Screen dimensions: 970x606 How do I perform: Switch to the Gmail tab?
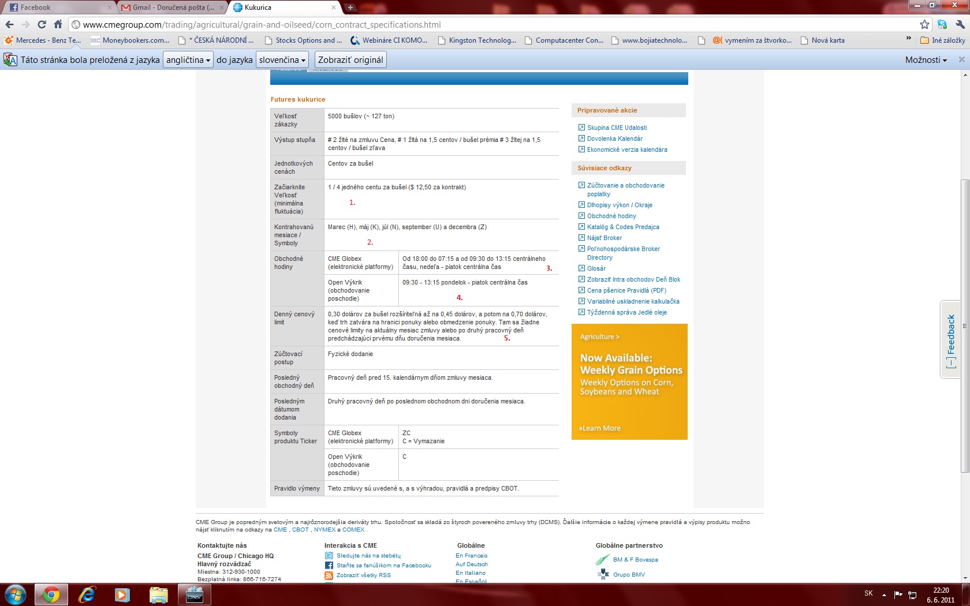pos(172,8)
